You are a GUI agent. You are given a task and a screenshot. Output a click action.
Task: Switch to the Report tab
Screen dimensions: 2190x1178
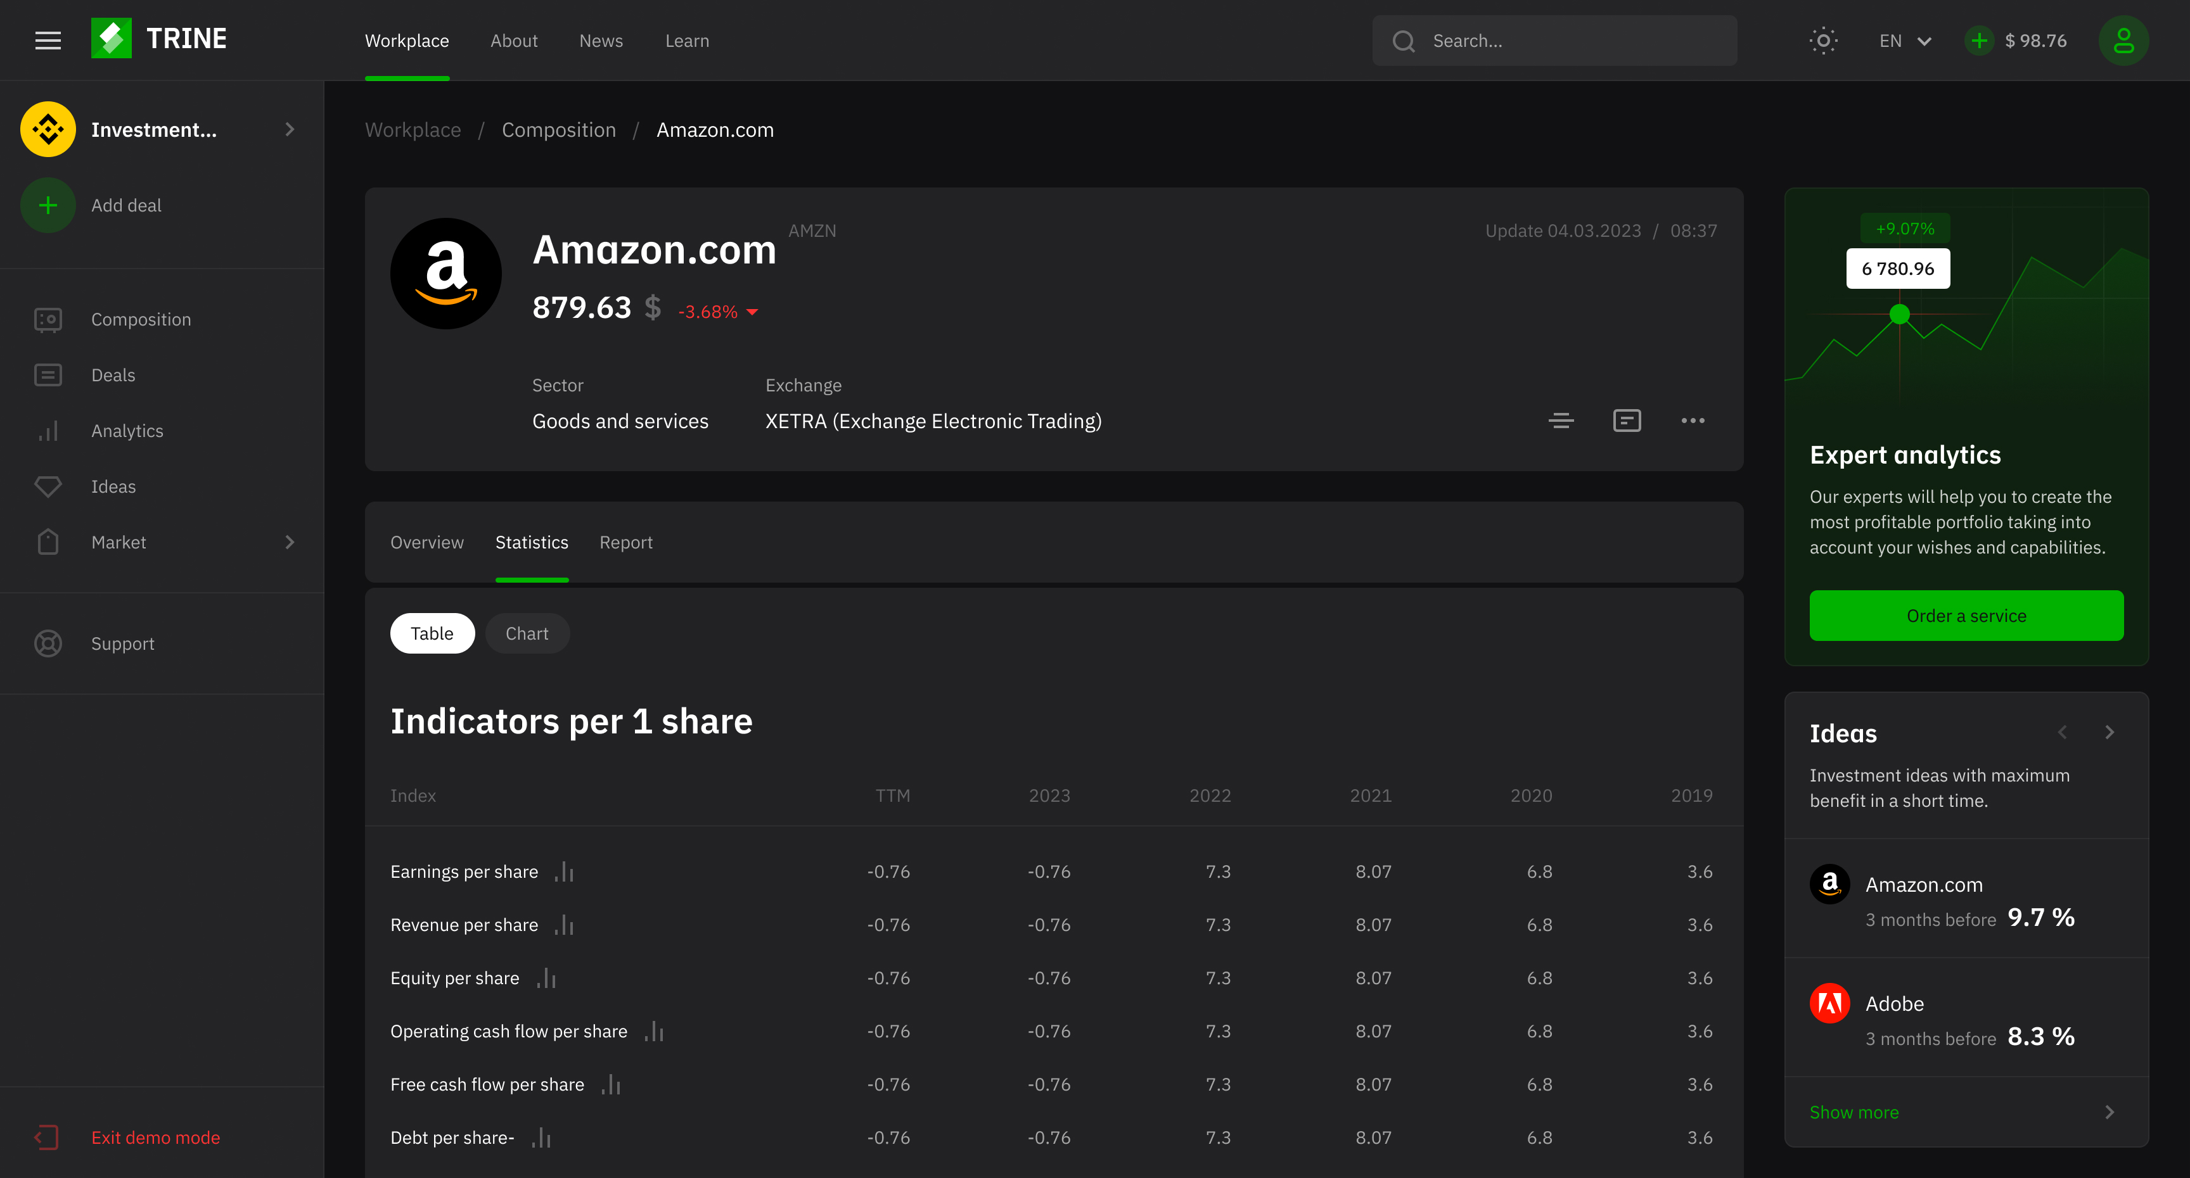(625, 542)
